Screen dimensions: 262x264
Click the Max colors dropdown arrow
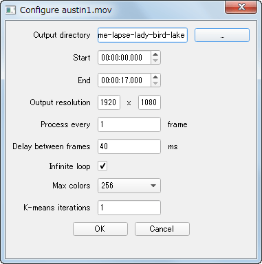pyautogui.click(x=153, y=186)
